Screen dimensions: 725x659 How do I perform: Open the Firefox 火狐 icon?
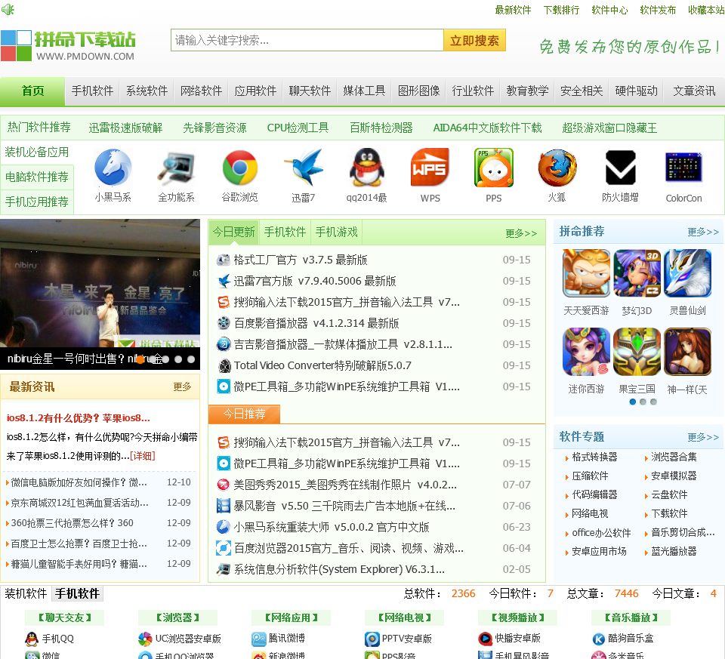[x=557, y=168]
